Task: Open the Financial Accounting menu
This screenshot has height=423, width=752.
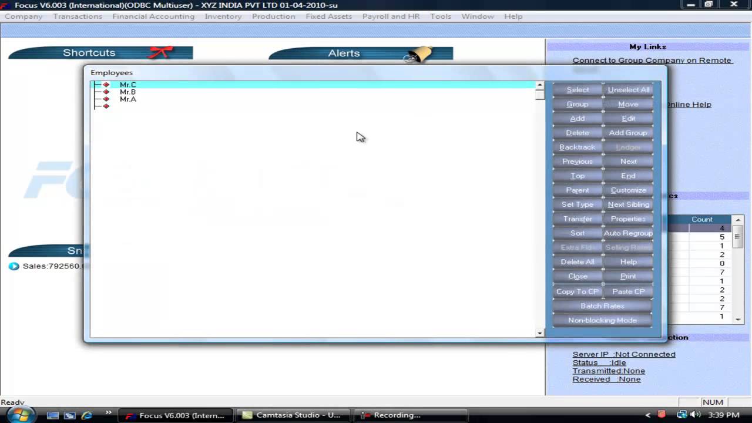Action: (x=153, y=16)
